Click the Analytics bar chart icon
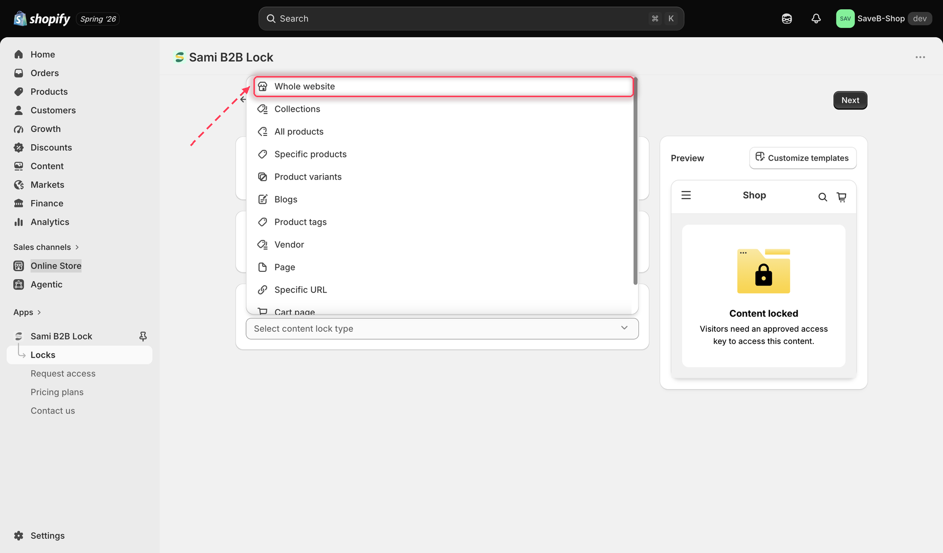943x553 pixels. click(x=19, y=222)
